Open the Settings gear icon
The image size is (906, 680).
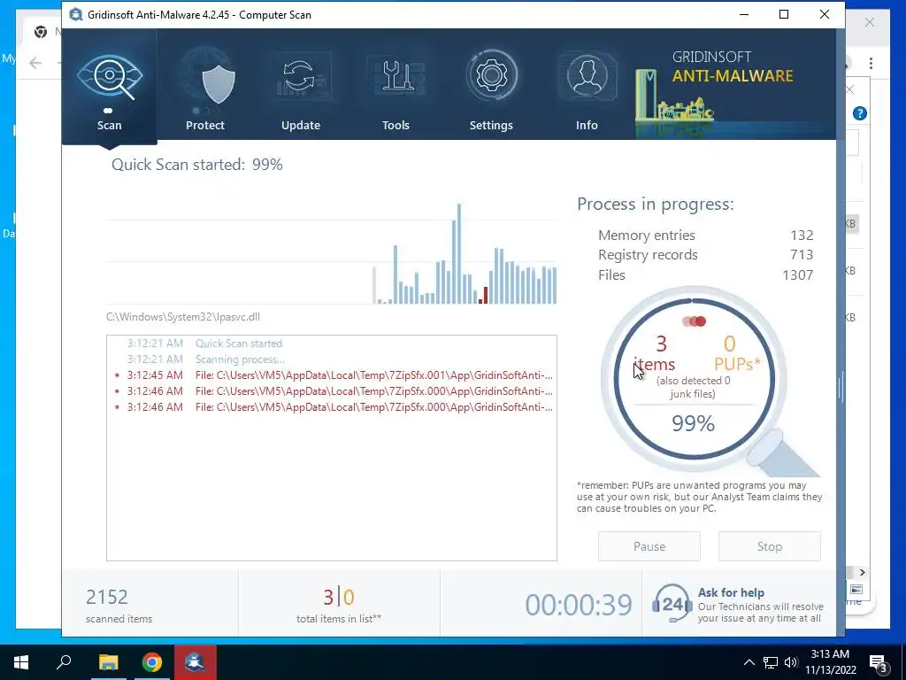click(491, 76)
